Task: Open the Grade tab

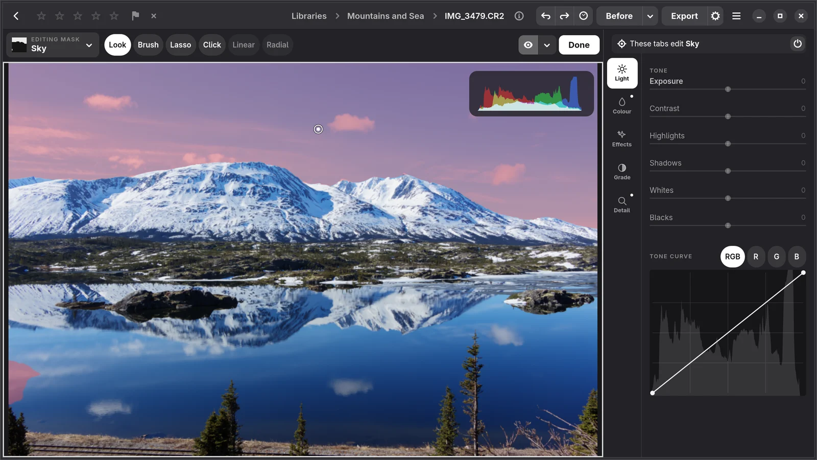Action: coord(622,172)
